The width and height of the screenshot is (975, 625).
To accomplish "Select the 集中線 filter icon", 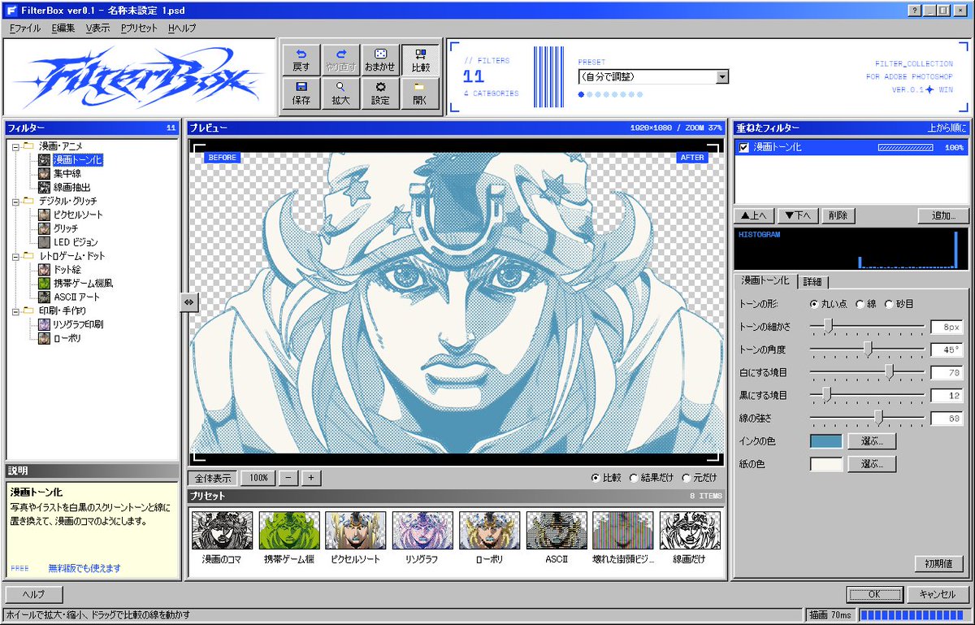I will click(x=44, y=174).
